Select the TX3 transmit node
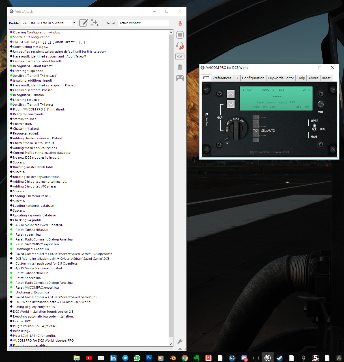The image size is (344, 362). pos(256,126)
